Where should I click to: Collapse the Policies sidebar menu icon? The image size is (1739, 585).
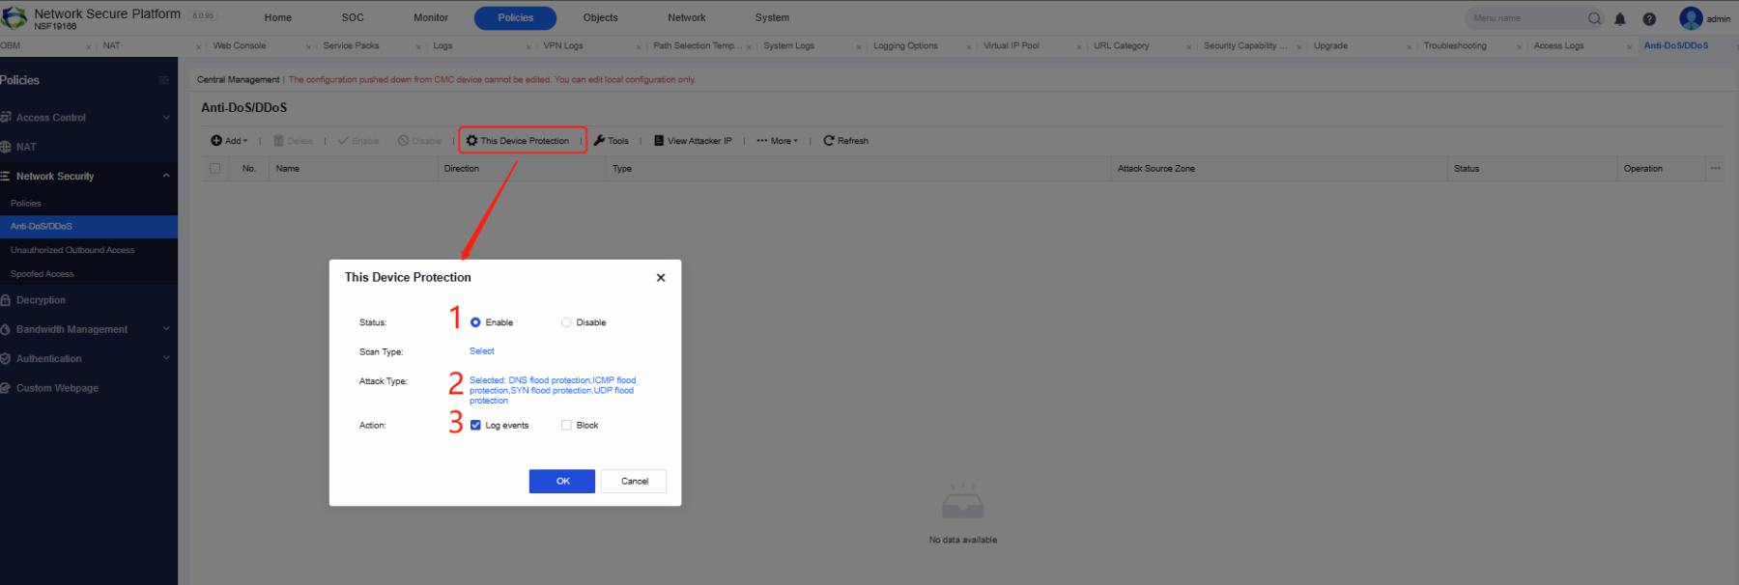click(163, 80)
